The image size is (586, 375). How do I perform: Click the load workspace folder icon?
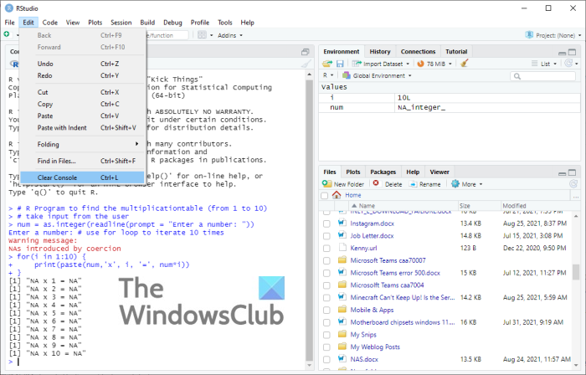(327, 64)
